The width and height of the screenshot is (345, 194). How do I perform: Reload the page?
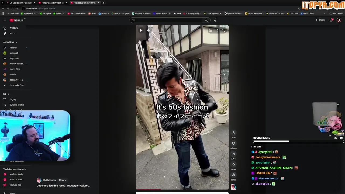coord(12,8)
